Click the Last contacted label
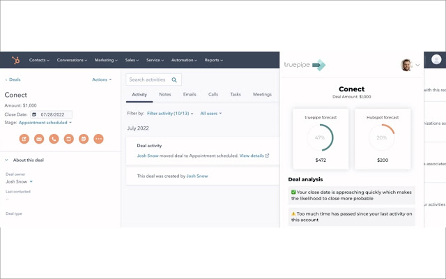The height and width of the screenshot is (279, 446). click(18, 192)
